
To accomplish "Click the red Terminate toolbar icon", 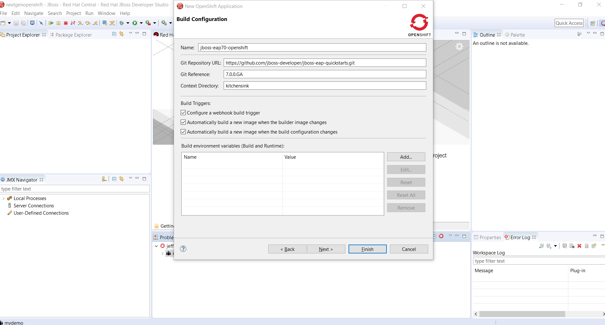I will 66,23.
